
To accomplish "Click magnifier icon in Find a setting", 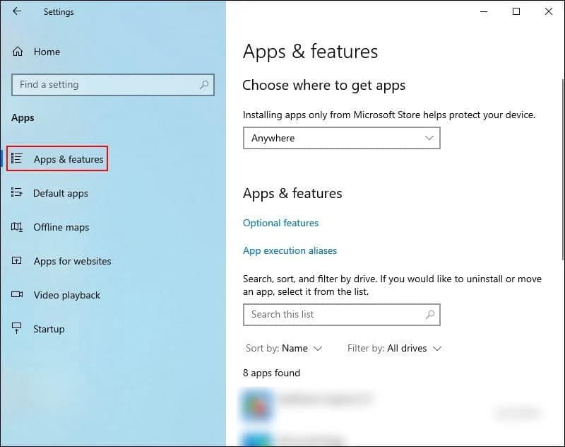I will point(204,85).
